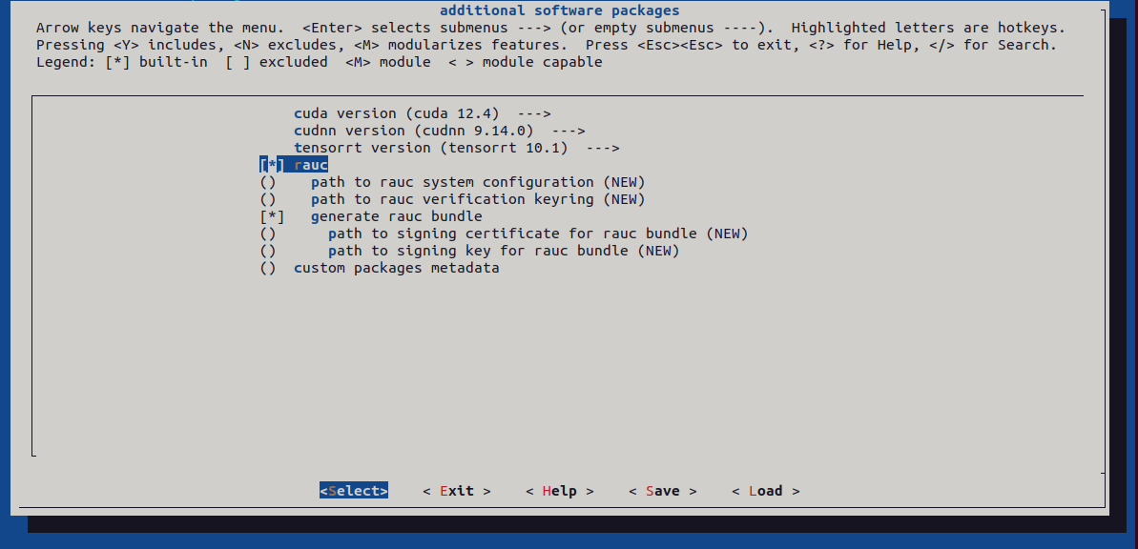1138x549 pixels.
Task: Edit path to rauc system configuration
Action: click(452, 182)
